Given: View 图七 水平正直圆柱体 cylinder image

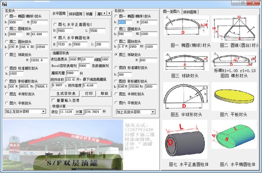Looking at the screenshot, I should click(x=185, y=140).
